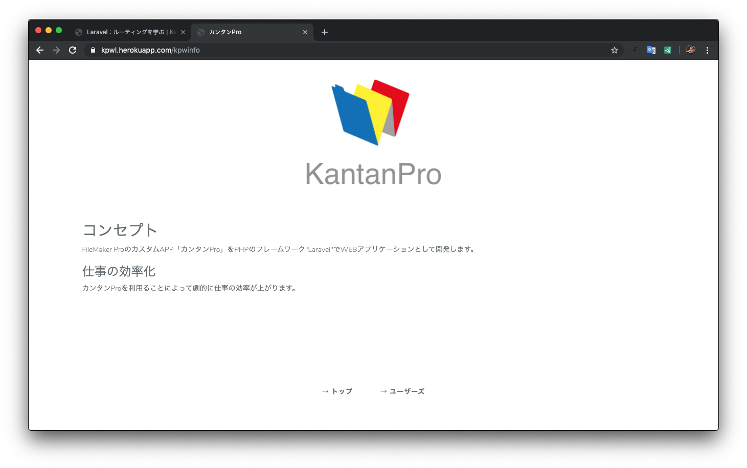This screenshot has height=468, width=747.
Task: Open the lightning bolt extension
Action: 635,50
